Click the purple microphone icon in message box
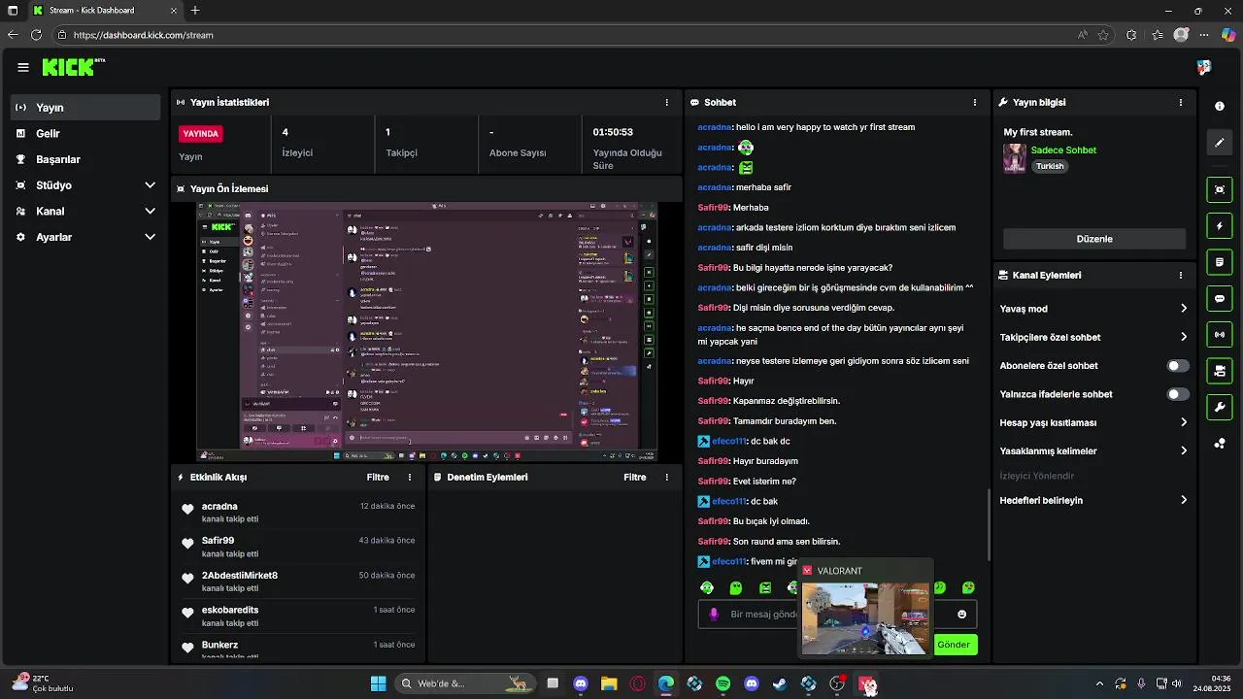The image size is (1243, 699). [714, 614]
